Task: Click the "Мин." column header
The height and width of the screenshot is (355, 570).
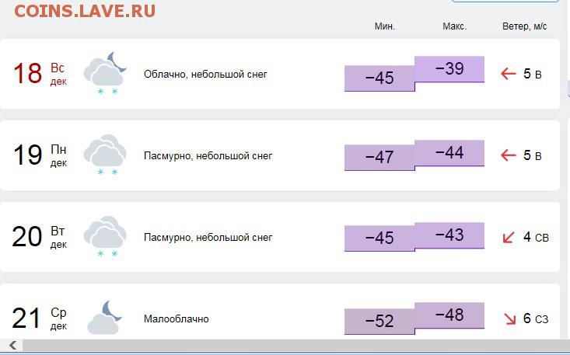Action: click(x=385, y=26)
